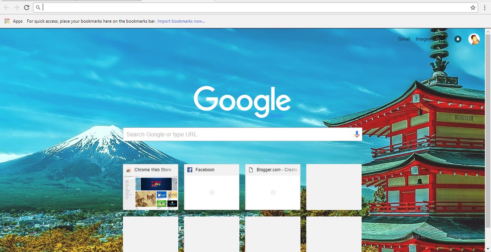
Task: Bookmark this page with the star icon
Action: pos(473,8)
